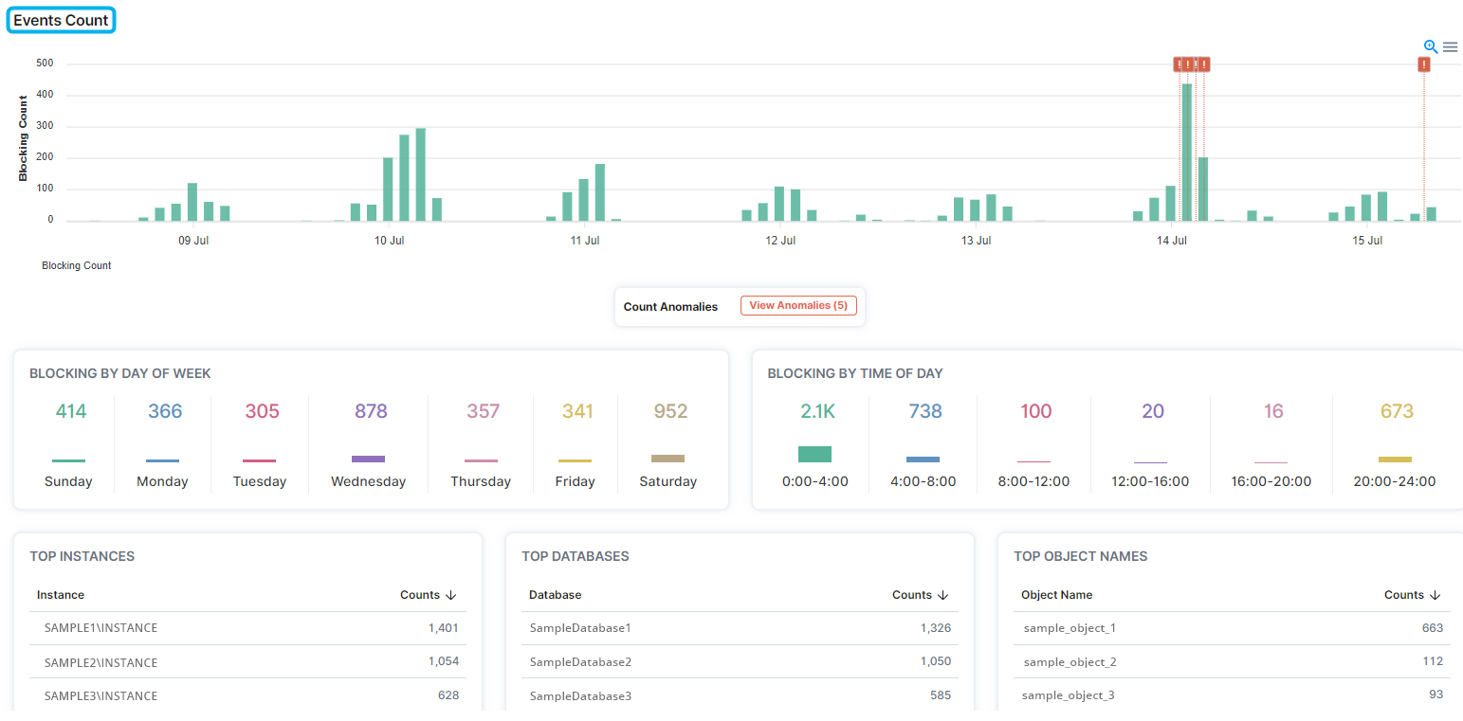The width and height of the screenshot is (1463, 721).
Task: Click the leftmost anomaly marker in 14 Jul cluster
Action: pos(1180,64)
